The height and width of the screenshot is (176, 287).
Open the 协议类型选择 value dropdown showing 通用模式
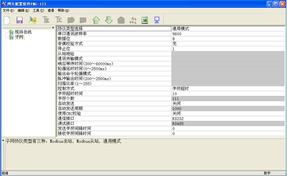(x=228, y=28)
